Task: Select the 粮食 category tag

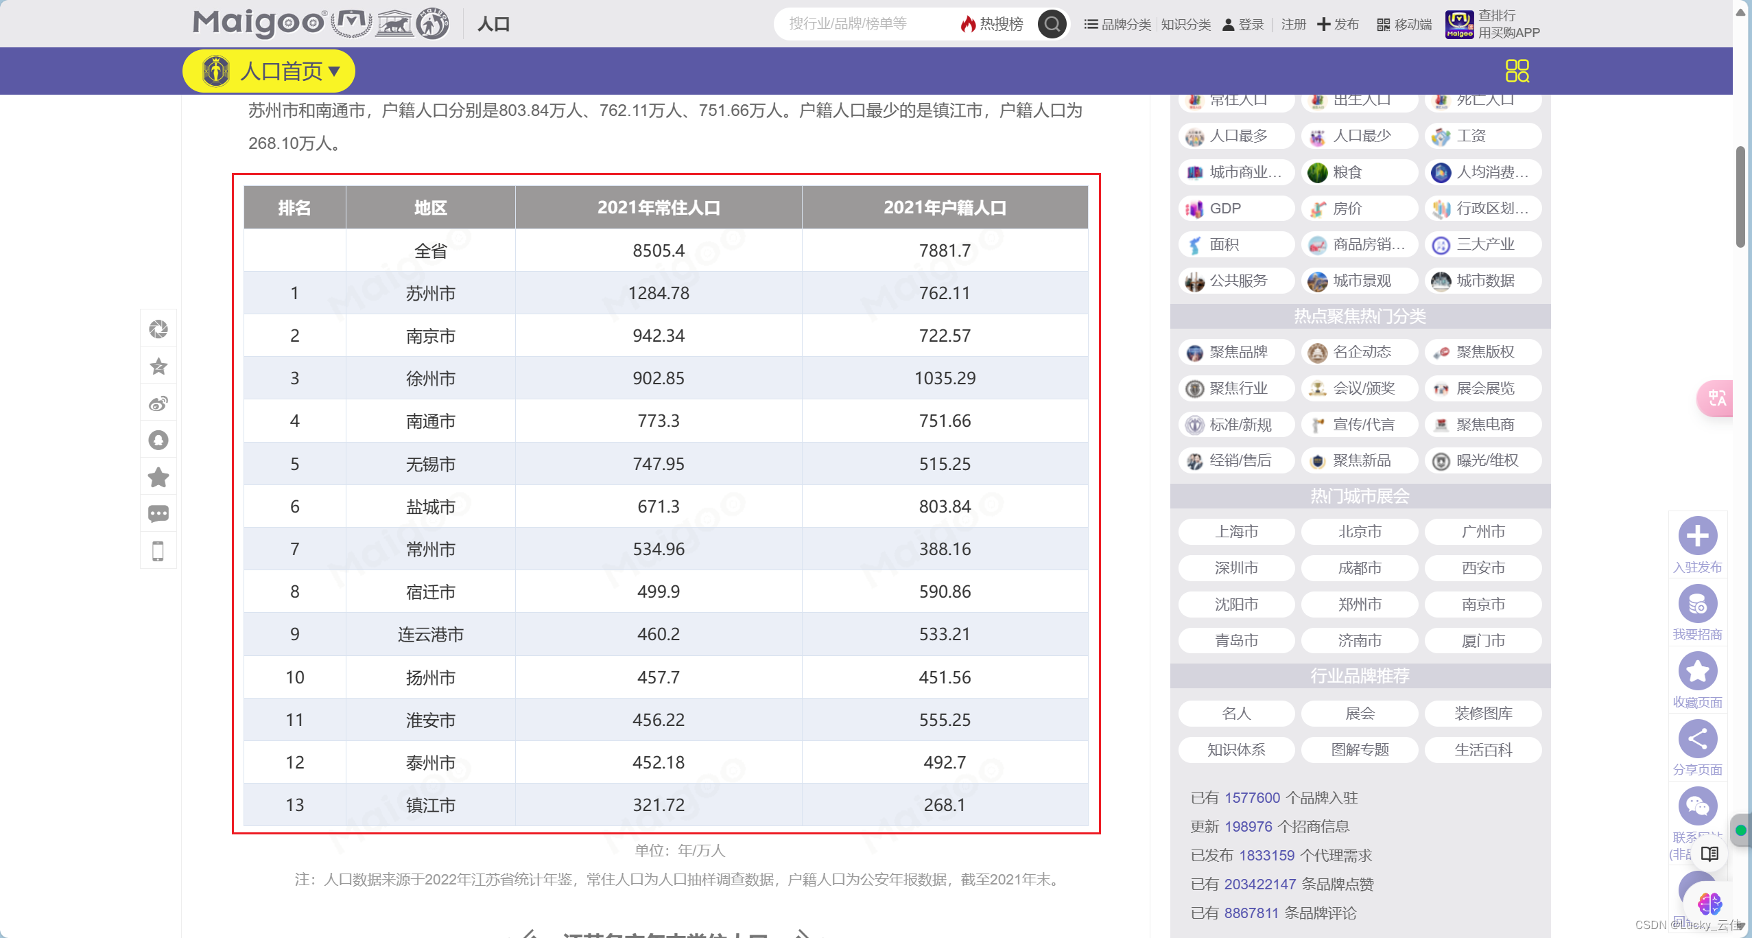Action: tap(1360, 172)
